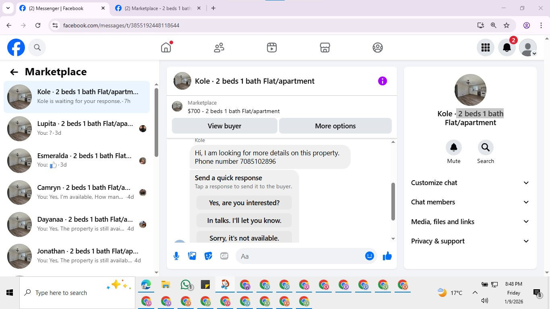The height and width of the screenshot is (309, 550).
Task: Reload the page with the refresh icon
Action: [38, 25]
